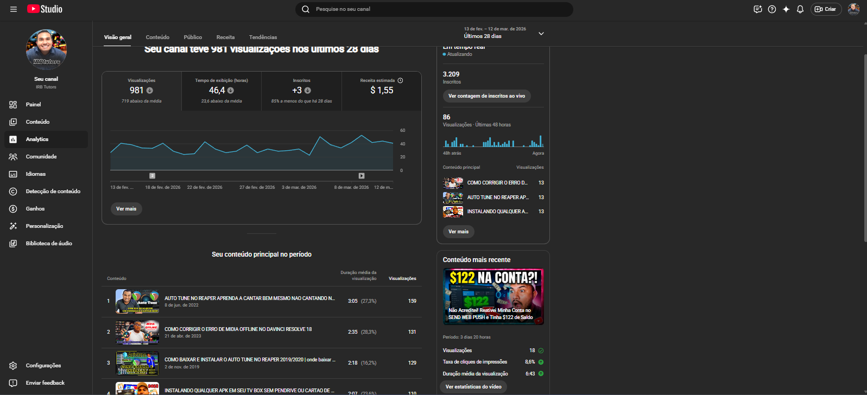Open the help question mark icon

[771, 9]
